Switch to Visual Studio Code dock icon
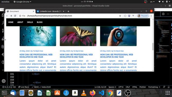 point(101,93)
